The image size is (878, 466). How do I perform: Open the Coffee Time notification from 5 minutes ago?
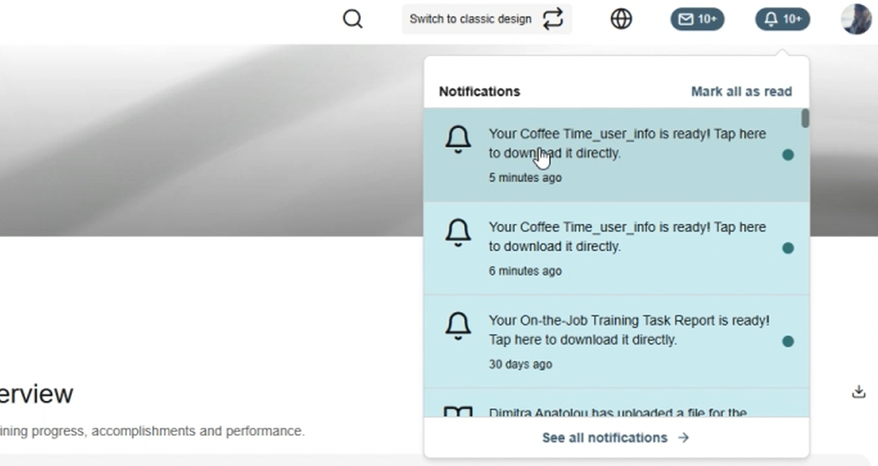[627, 143]
